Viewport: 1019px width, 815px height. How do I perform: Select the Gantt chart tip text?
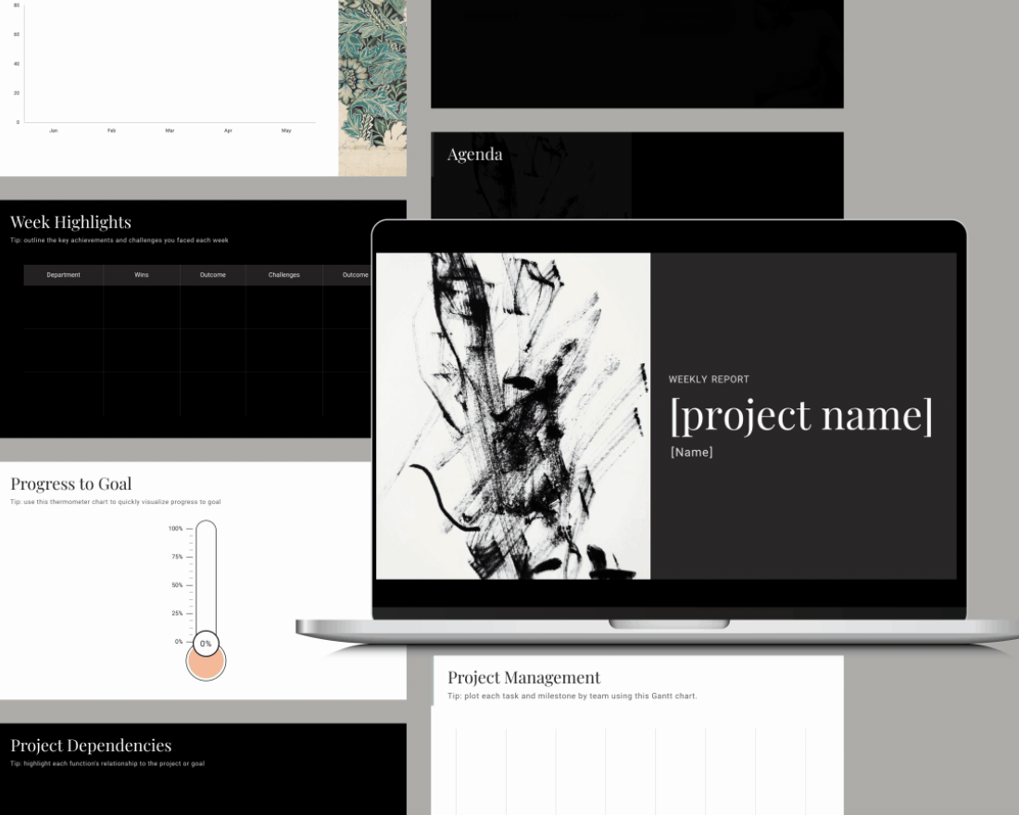(572, 696)
